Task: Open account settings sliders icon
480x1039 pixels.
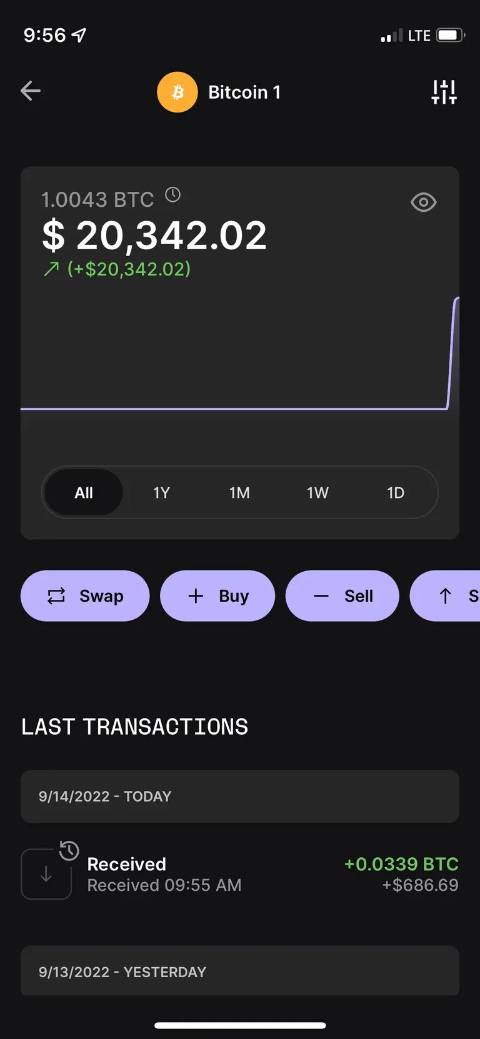Action: coord(444,92)
